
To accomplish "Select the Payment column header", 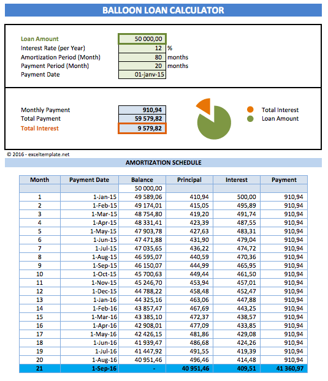I will pyautogui.click(x=284, y=180).
